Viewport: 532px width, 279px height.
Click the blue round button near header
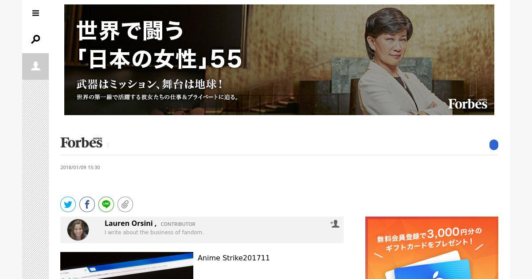[494, 145]
